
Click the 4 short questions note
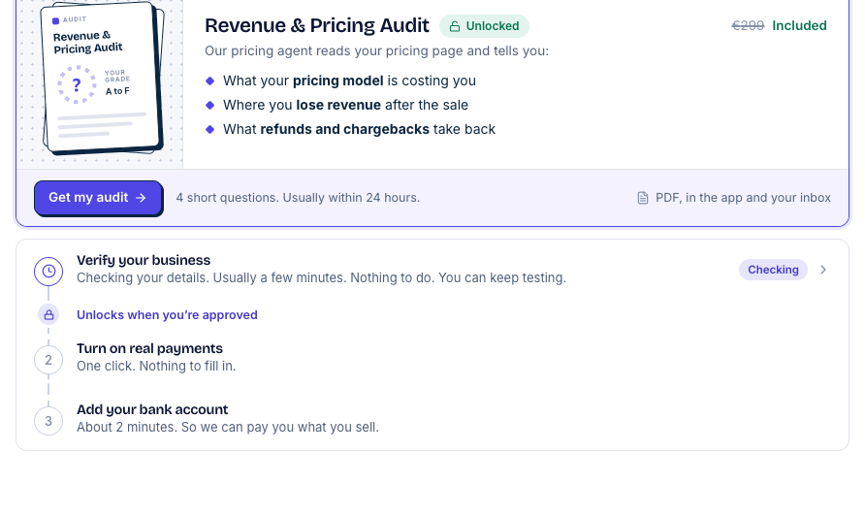[x=298, y=198]
